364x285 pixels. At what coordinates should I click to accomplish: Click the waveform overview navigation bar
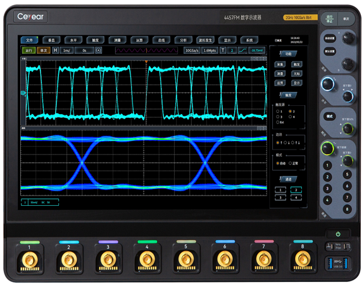point(146,50)
